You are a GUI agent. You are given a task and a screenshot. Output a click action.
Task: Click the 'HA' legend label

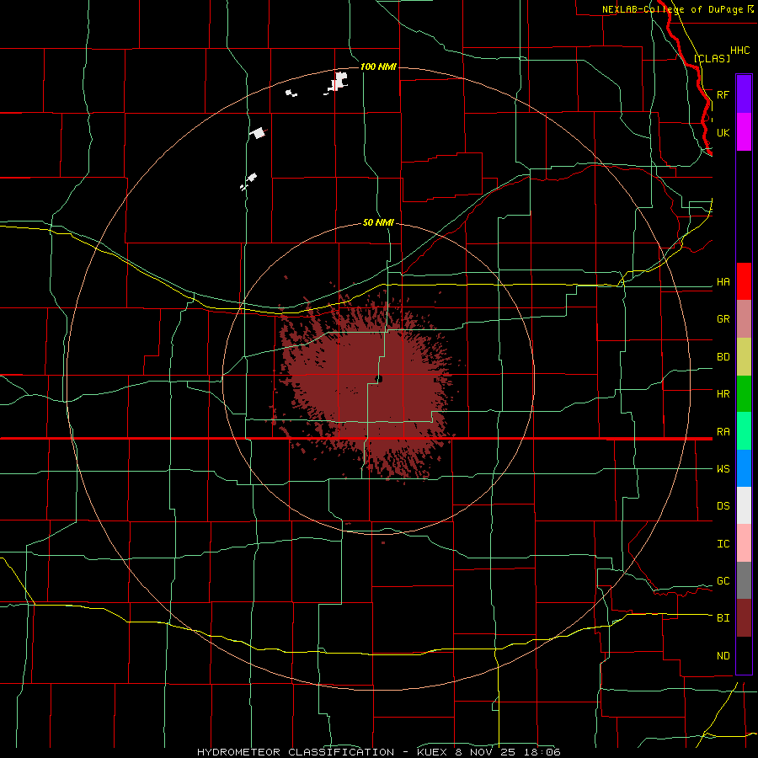723,282
